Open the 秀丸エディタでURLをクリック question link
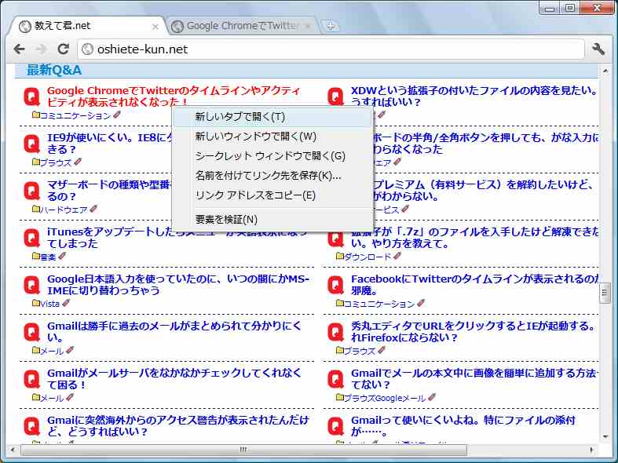 click(473, 331)
